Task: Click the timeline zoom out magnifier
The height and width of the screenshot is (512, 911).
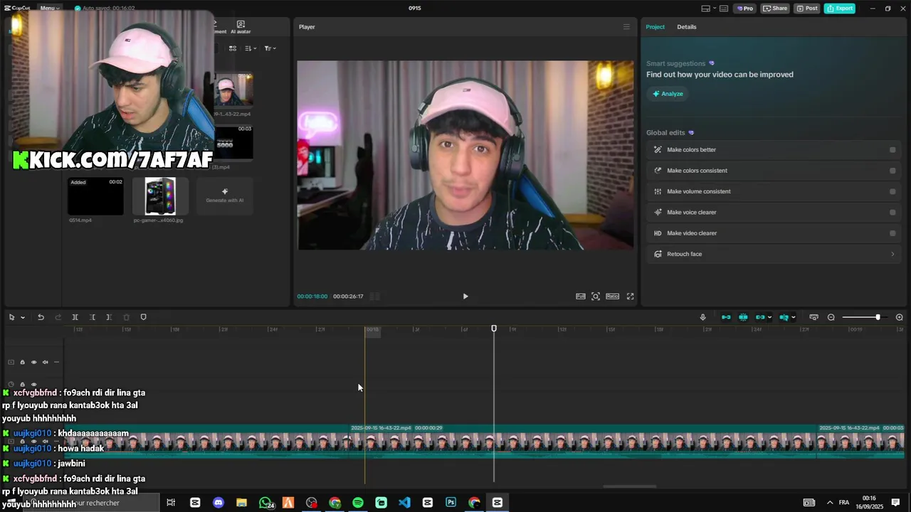Action: tap(831, 317)
